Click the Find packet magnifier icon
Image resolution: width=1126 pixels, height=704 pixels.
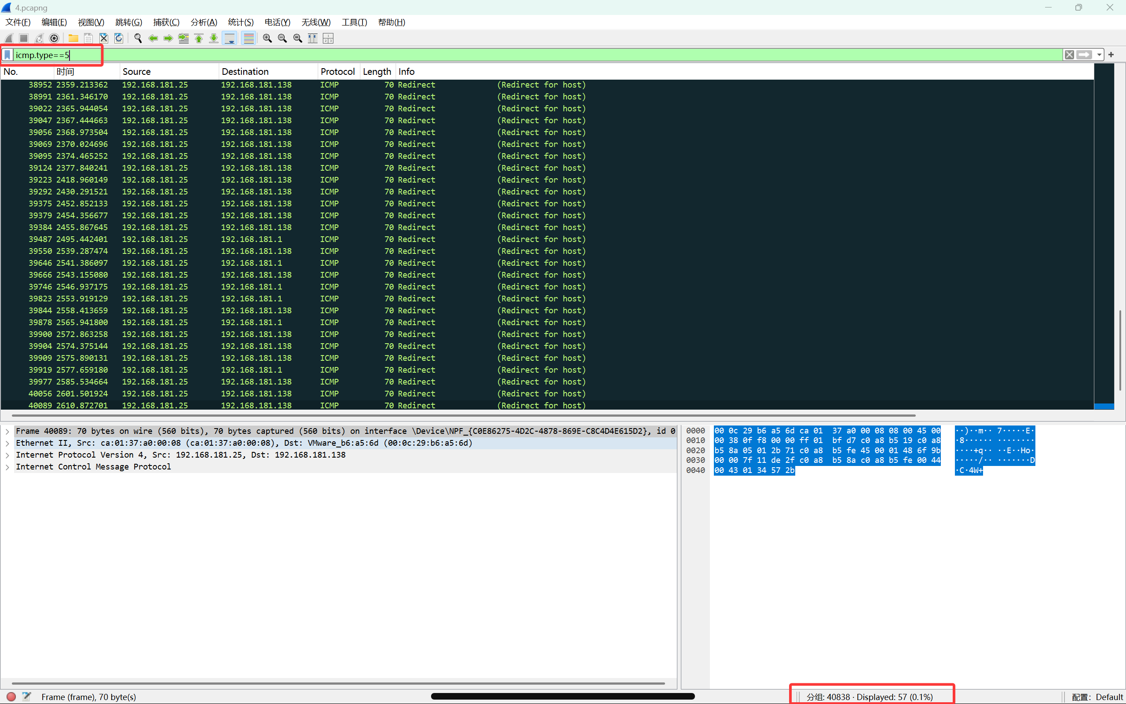(x=138, y=38)
